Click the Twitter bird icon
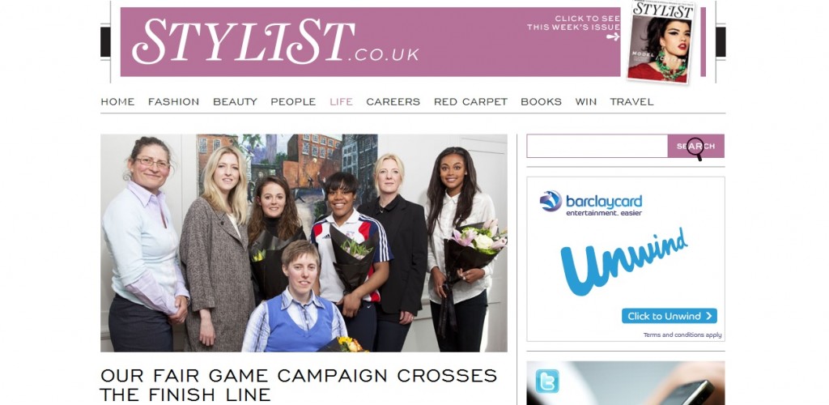This screenshot has height=405, width=829. pyautogui.click(x=546, y=382)
